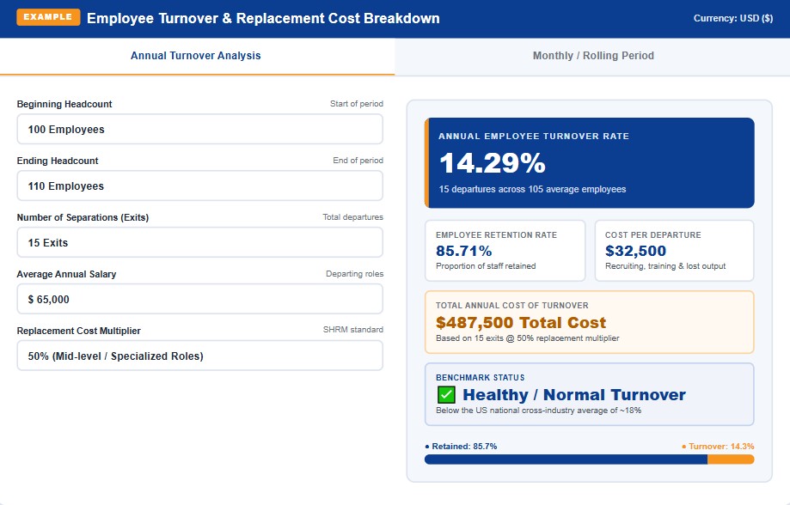The image size is (790, 505).
Task: Click the BENCHMARK STATUS heading
Action: click(x=481, y=378)
